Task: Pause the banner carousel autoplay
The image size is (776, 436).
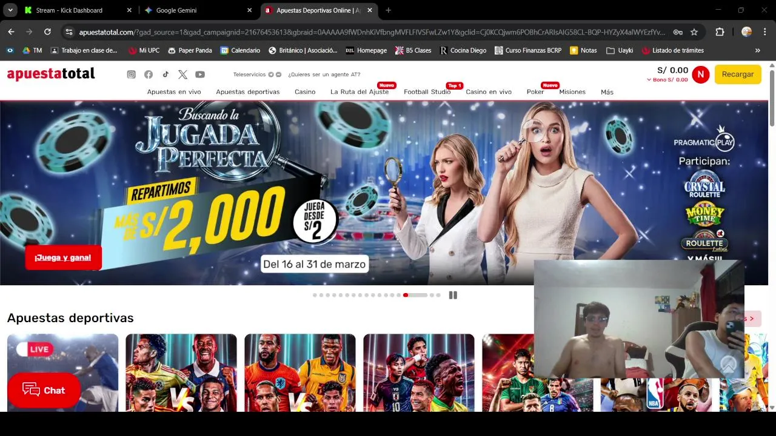Action: (x=453, y=295)
